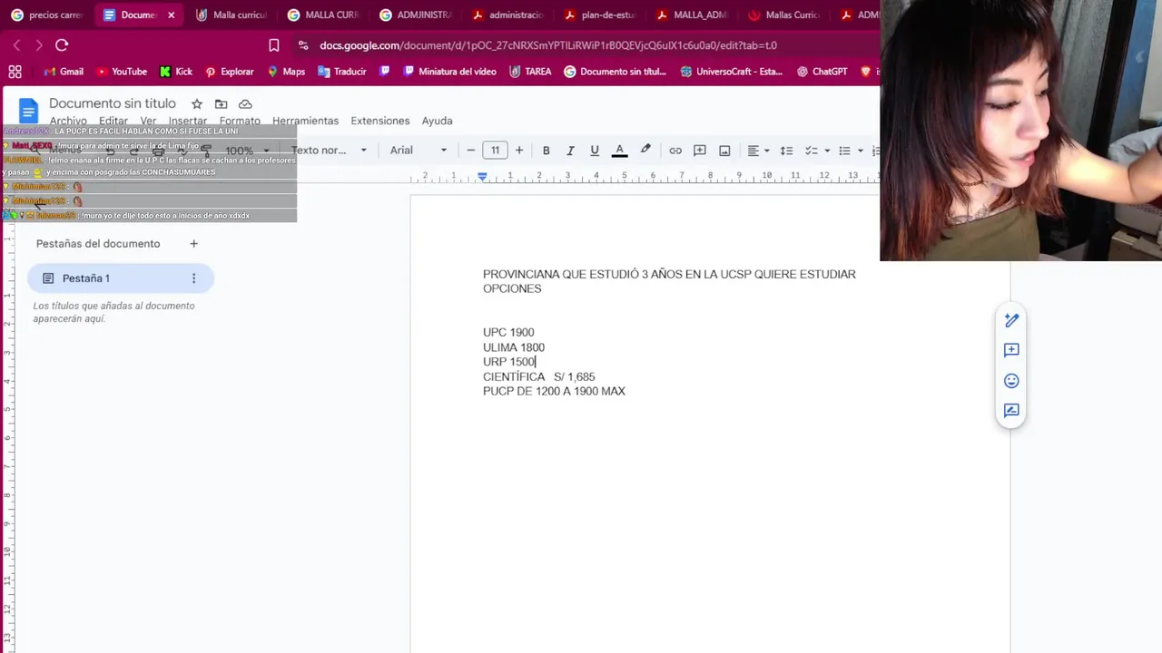Open the Herramientas menu

[305, 121]
